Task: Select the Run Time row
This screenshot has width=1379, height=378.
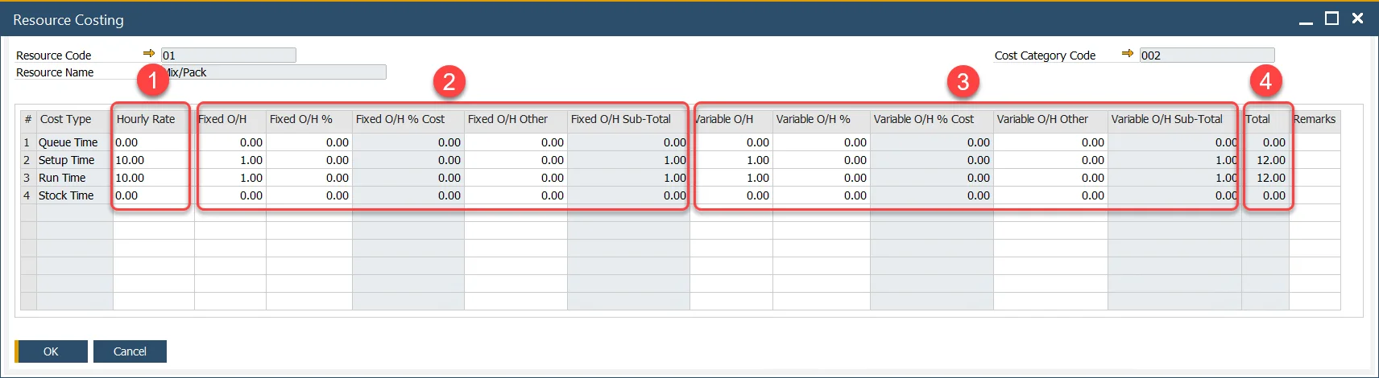Action: (681, 178)
